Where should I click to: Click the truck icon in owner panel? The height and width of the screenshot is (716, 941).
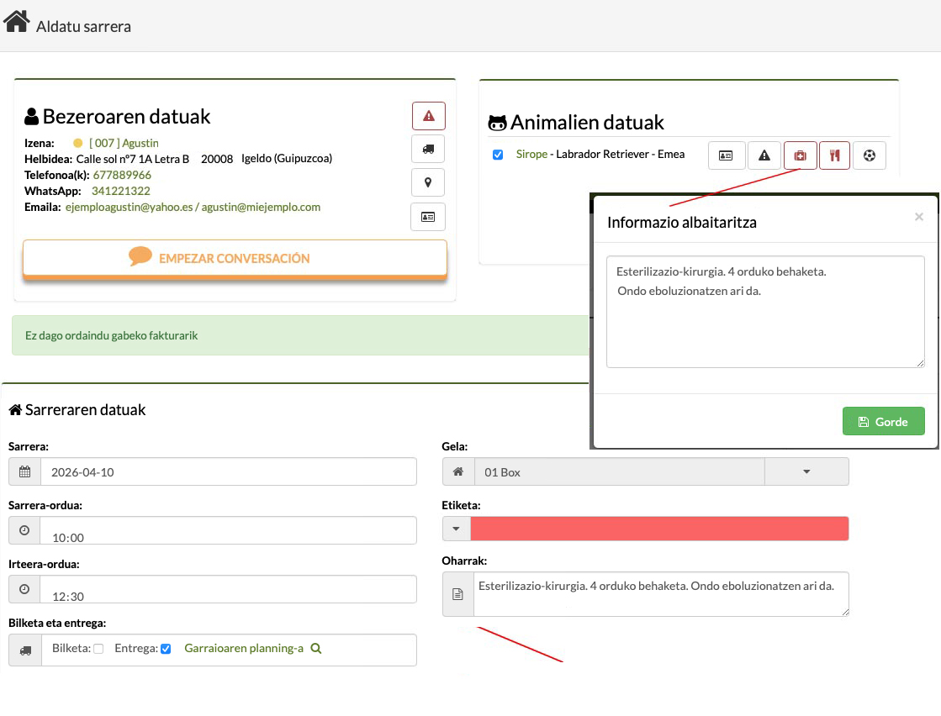tap(428, 149)
